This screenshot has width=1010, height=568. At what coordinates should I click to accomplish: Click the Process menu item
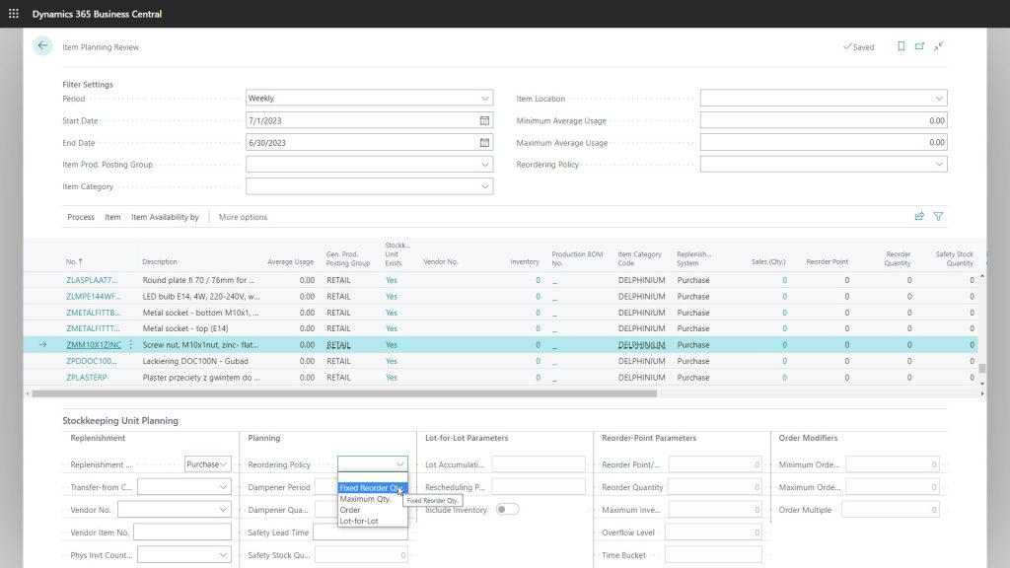pyautogui.click(x=80, y=217)
